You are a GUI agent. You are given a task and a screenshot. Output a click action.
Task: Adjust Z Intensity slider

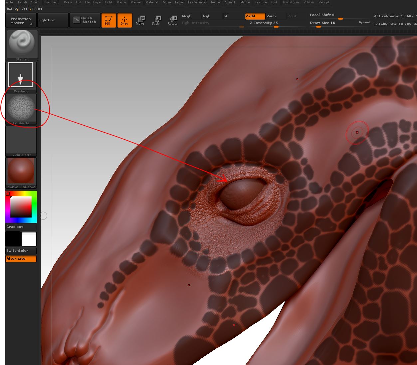[276, 24]
